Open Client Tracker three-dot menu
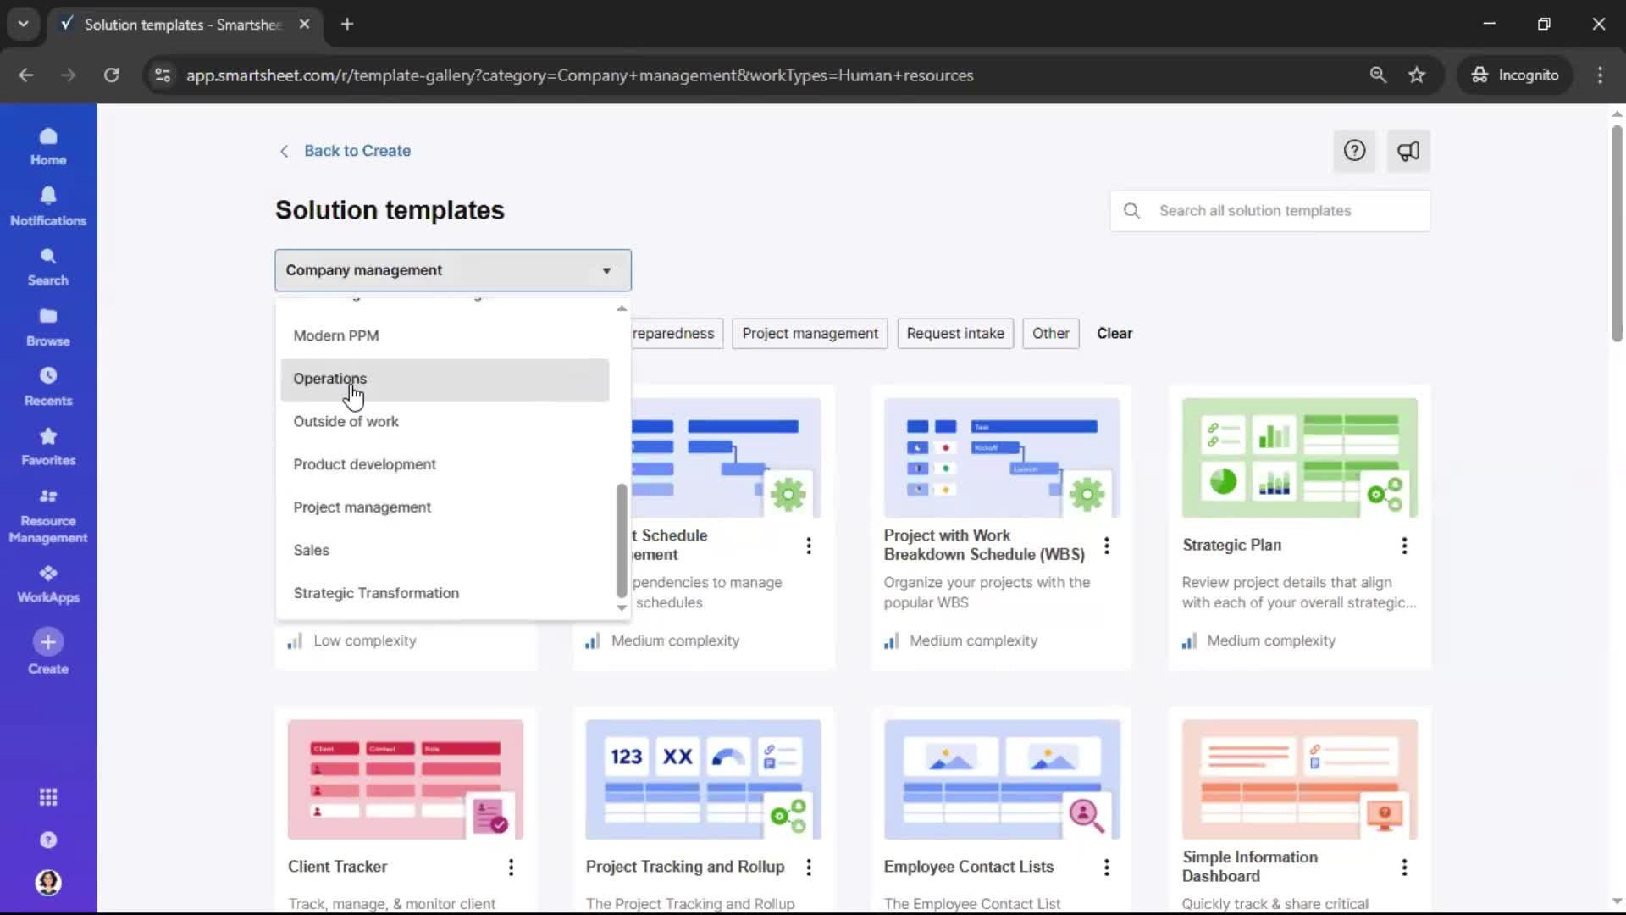Viewport: 1626px width, 915px height. [x=511, y=867]
